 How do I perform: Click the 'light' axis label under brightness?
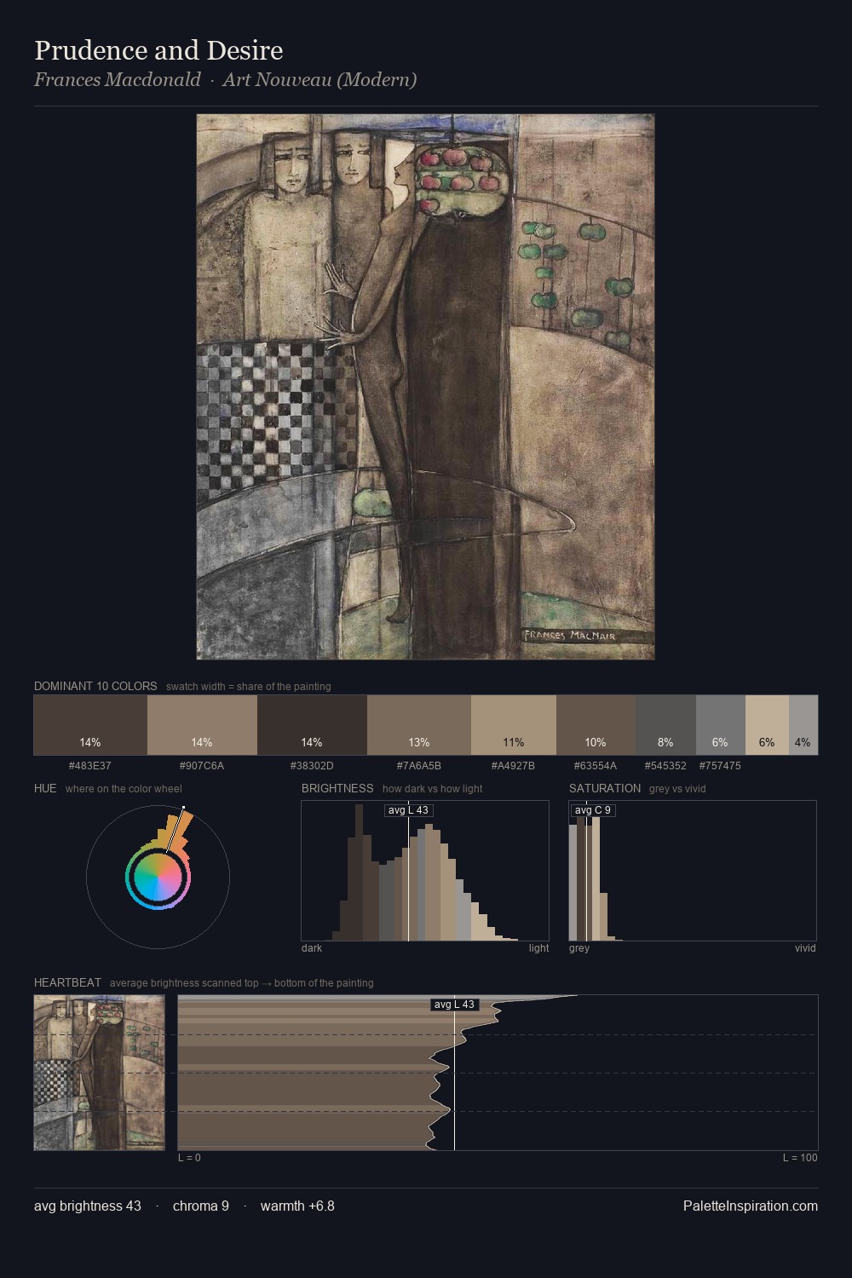(538, 947)
